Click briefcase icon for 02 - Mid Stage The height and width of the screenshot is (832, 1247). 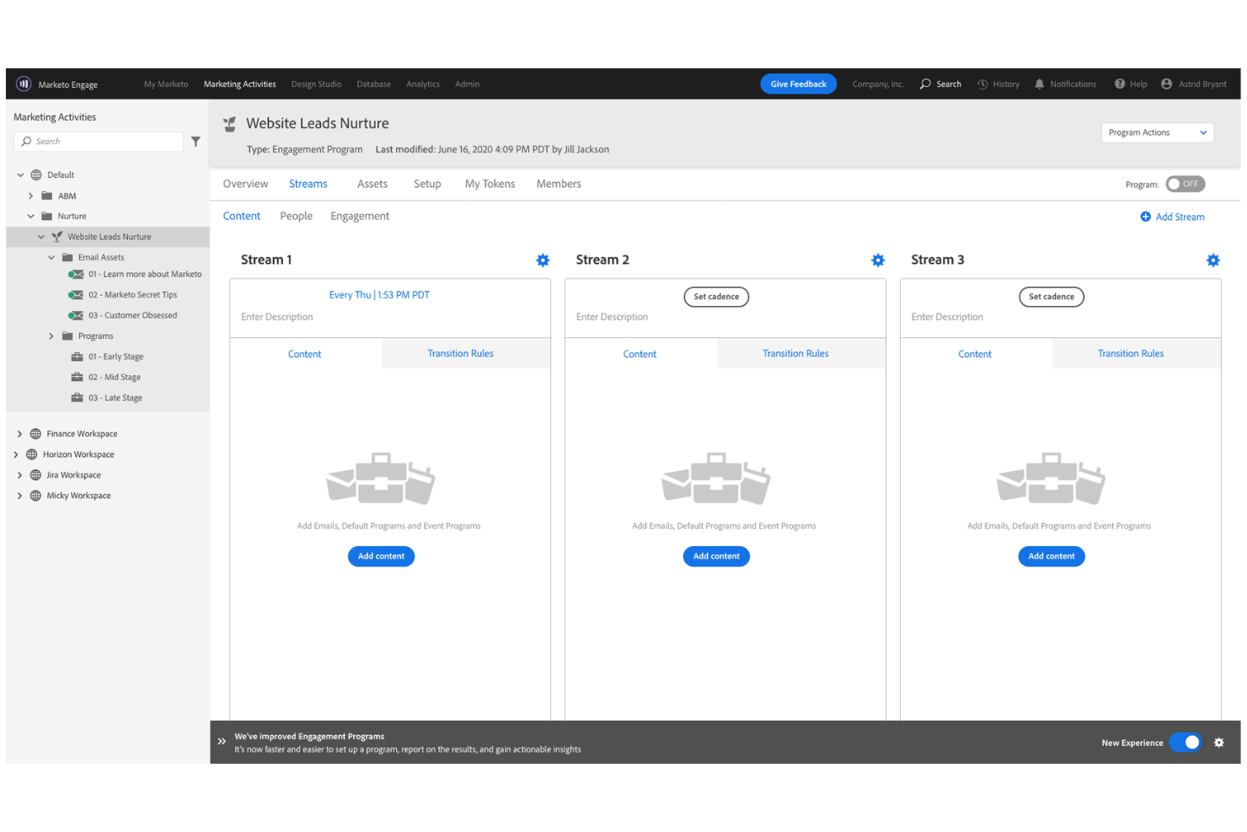(x=77, y=377)
